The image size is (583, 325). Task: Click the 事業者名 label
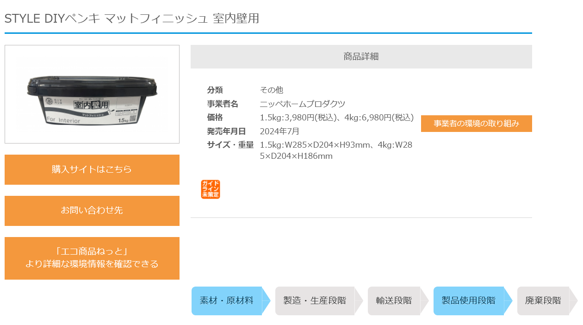click(223, 104)
